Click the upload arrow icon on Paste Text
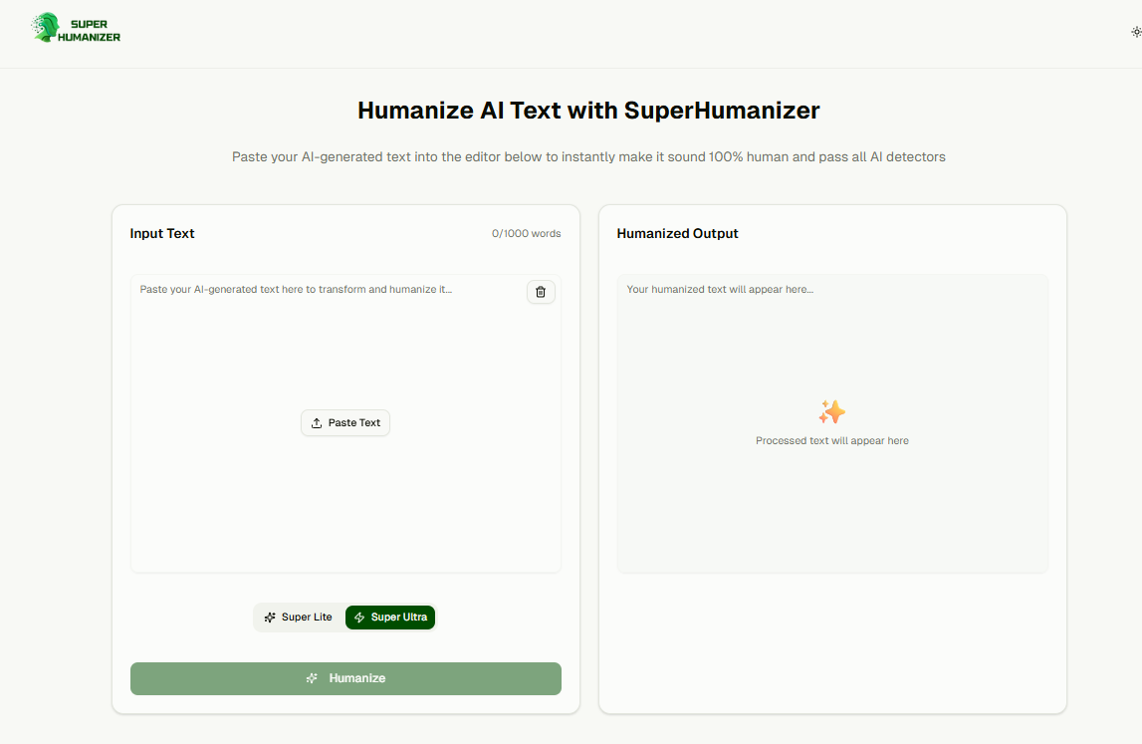This screenshot has height=744, width=1142. coord(317,423)
